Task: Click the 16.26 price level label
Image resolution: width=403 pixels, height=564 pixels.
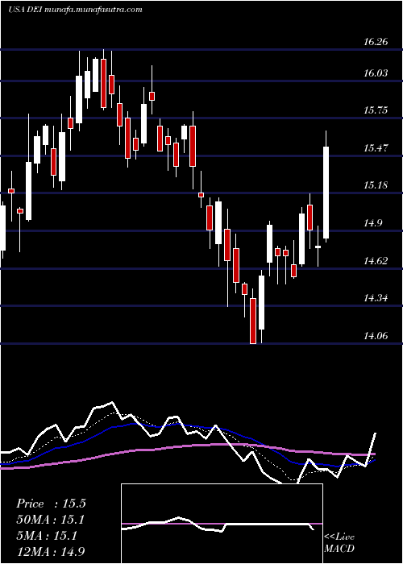Action: pyautogui.click(x=376, y=42)
